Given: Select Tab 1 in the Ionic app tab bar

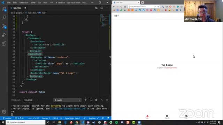Looking at the screenshot, I should 147,117.
